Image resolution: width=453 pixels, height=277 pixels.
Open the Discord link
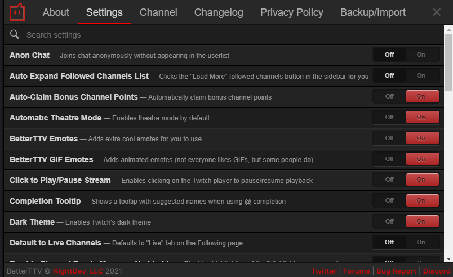click(x=437, y=271)
